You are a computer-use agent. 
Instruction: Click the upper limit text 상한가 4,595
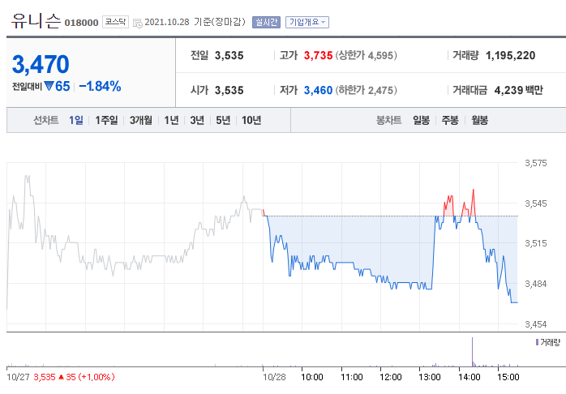367,56
